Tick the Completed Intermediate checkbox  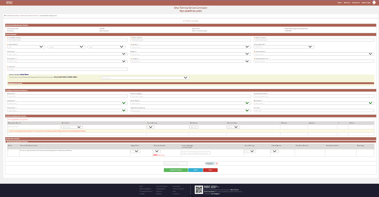pyautogui.click(x=8, y=131)
